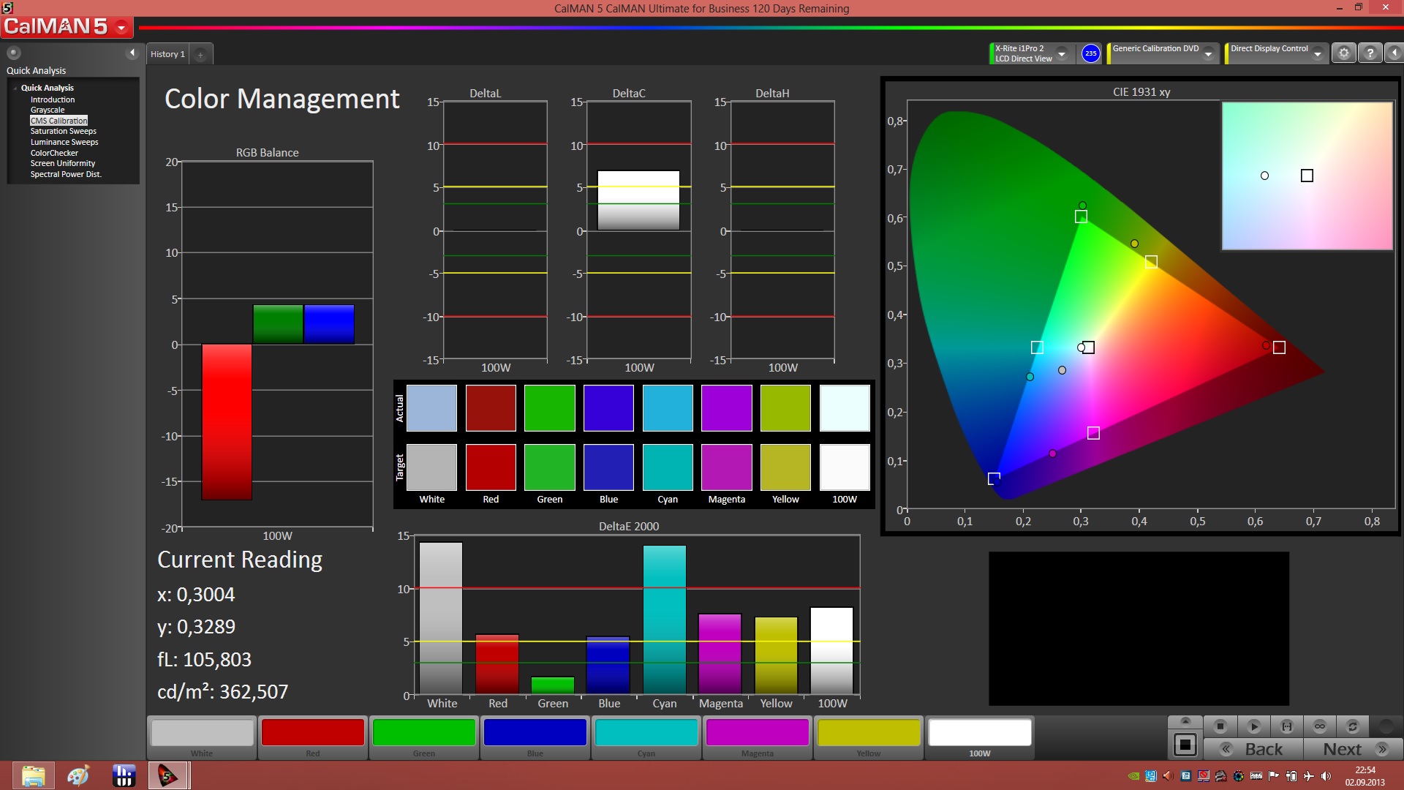Click the refresh loop icon
The image size is (1404, 790).
tap(1353, 726)
